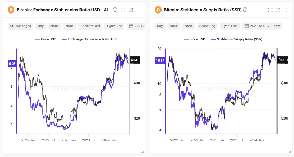Open Stablecoin Supply Ratio chart in external window
This screenshot has height=157, width=294.
point(278,10)
